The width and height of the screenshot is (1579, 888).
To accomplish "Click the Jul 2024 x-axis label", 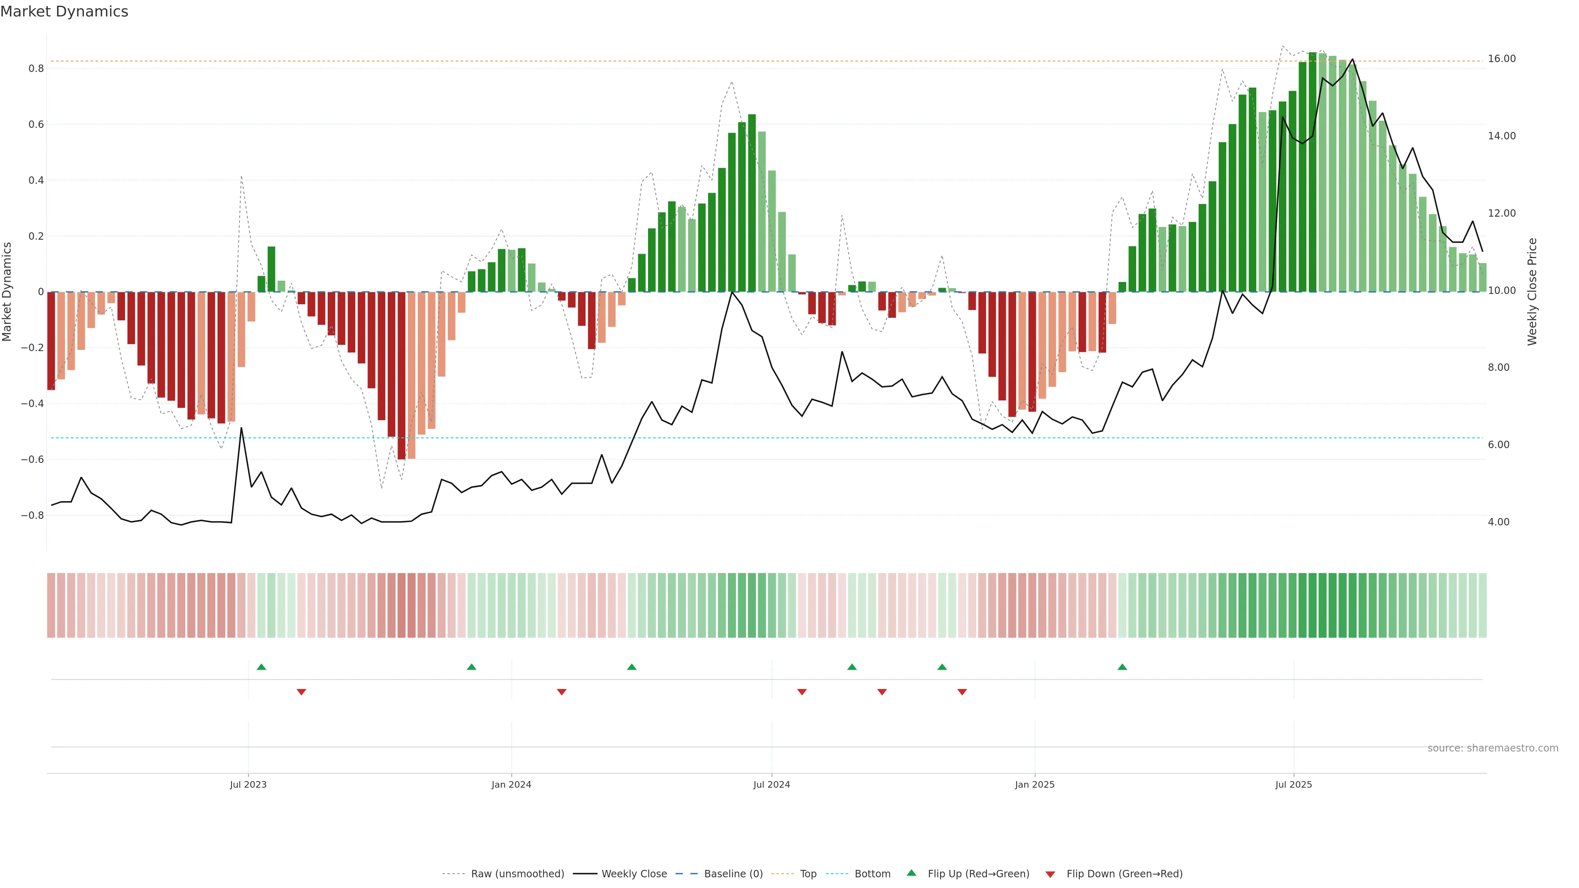I will click(771, 784).
